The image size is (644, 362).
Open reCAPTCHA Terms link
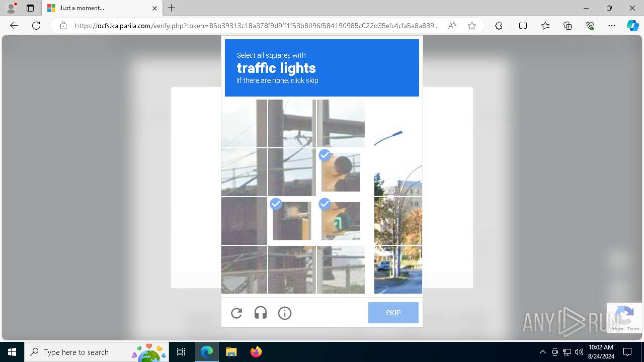click(633, 329)
